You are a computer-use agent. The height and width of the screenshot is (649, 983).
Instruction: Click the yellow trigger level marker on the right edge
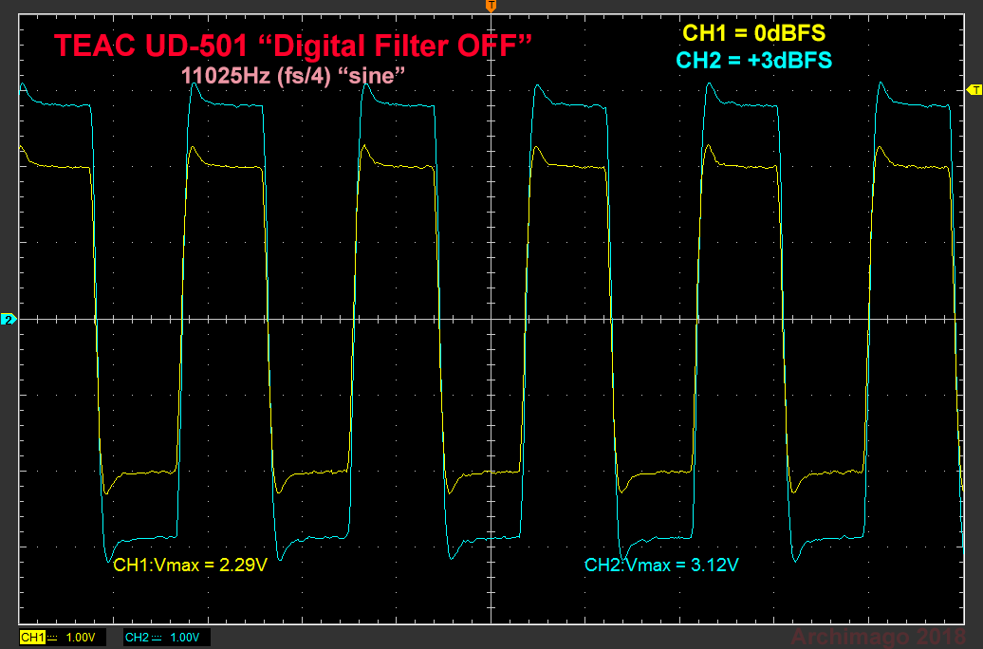(974, 90)
